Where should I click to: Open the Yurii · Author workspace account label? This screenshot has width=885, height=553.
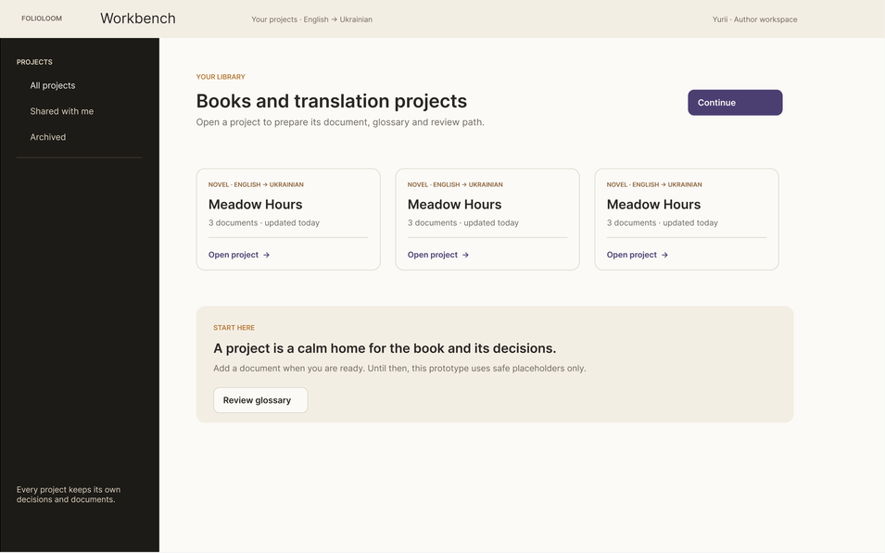coord(754,19)
